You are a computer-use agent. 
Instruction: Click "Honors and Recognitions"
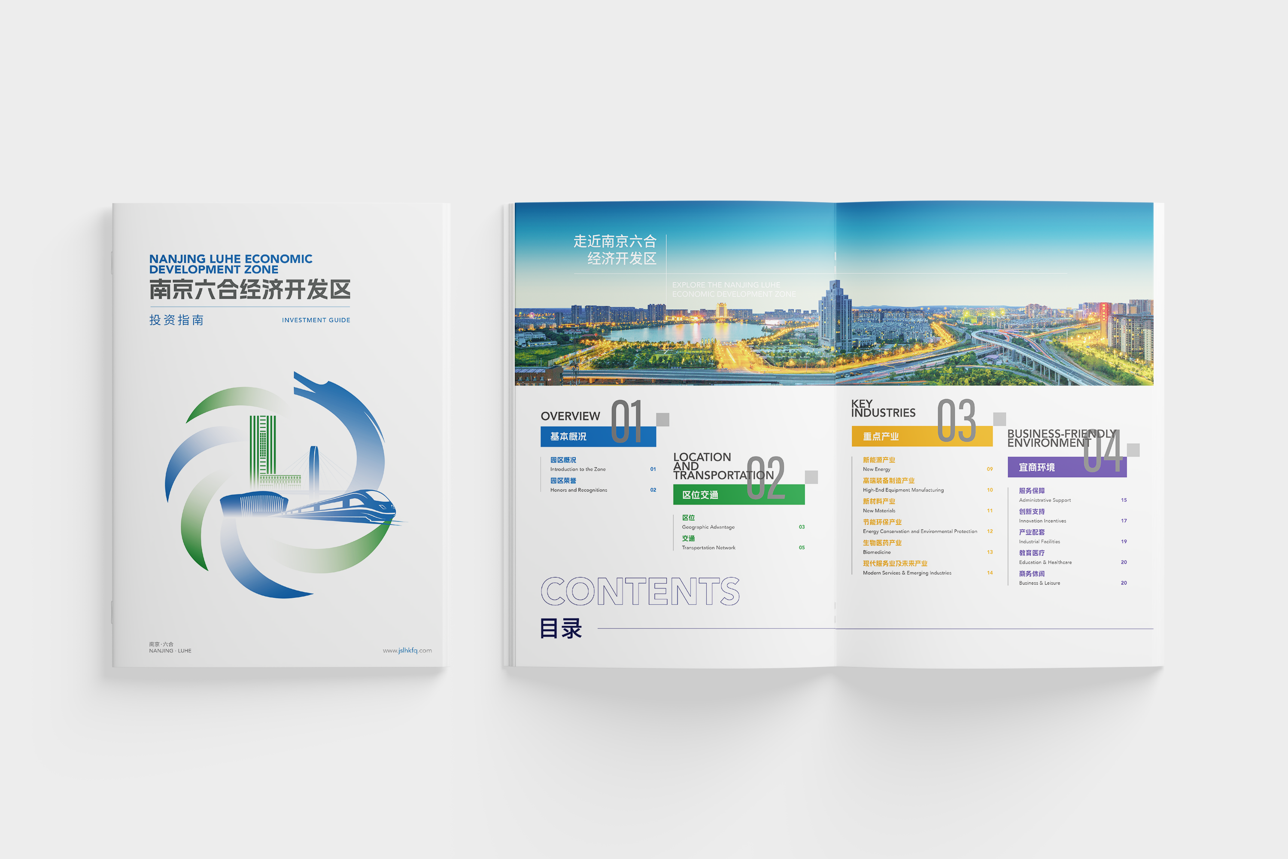pos(578,490)
